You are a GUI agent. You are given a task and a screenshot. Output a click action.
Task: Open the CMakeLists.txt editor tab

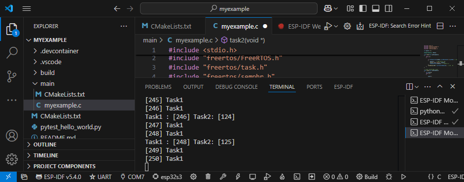(170, 26)
